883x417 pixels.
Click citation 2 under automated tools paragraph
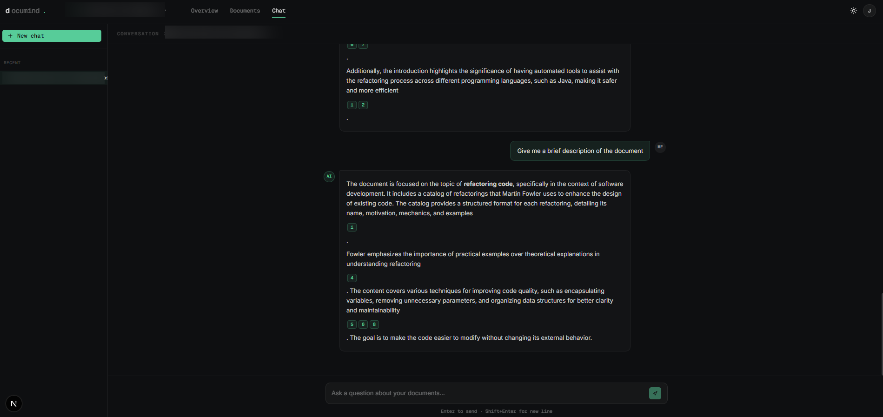pyautogui.click(x=363, y=105)
